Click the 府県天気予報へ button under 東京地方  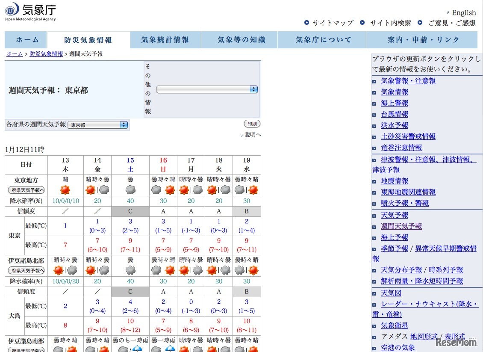26,190
